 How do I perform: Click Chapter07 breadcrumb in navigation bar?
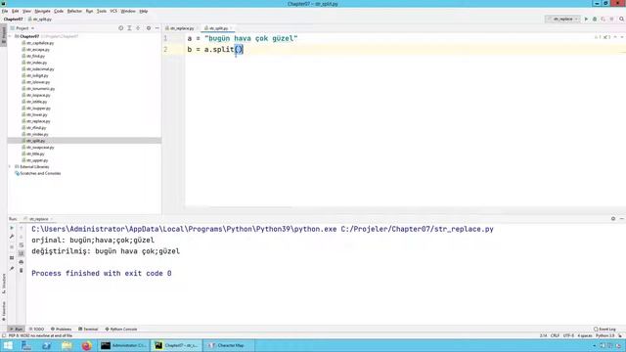coord(13,20)
